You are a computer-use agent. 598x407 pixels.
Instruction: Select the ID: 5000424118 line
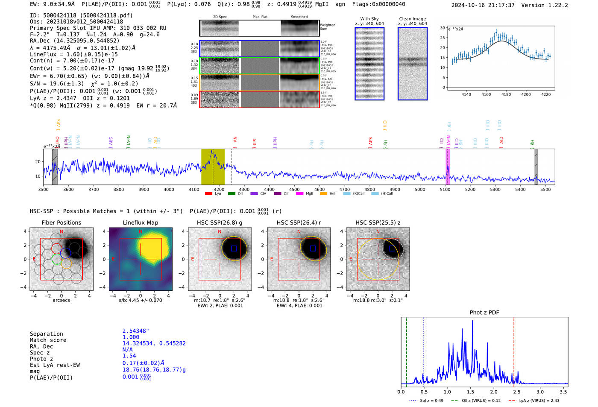pyautogui.click(x=81, y=15)
